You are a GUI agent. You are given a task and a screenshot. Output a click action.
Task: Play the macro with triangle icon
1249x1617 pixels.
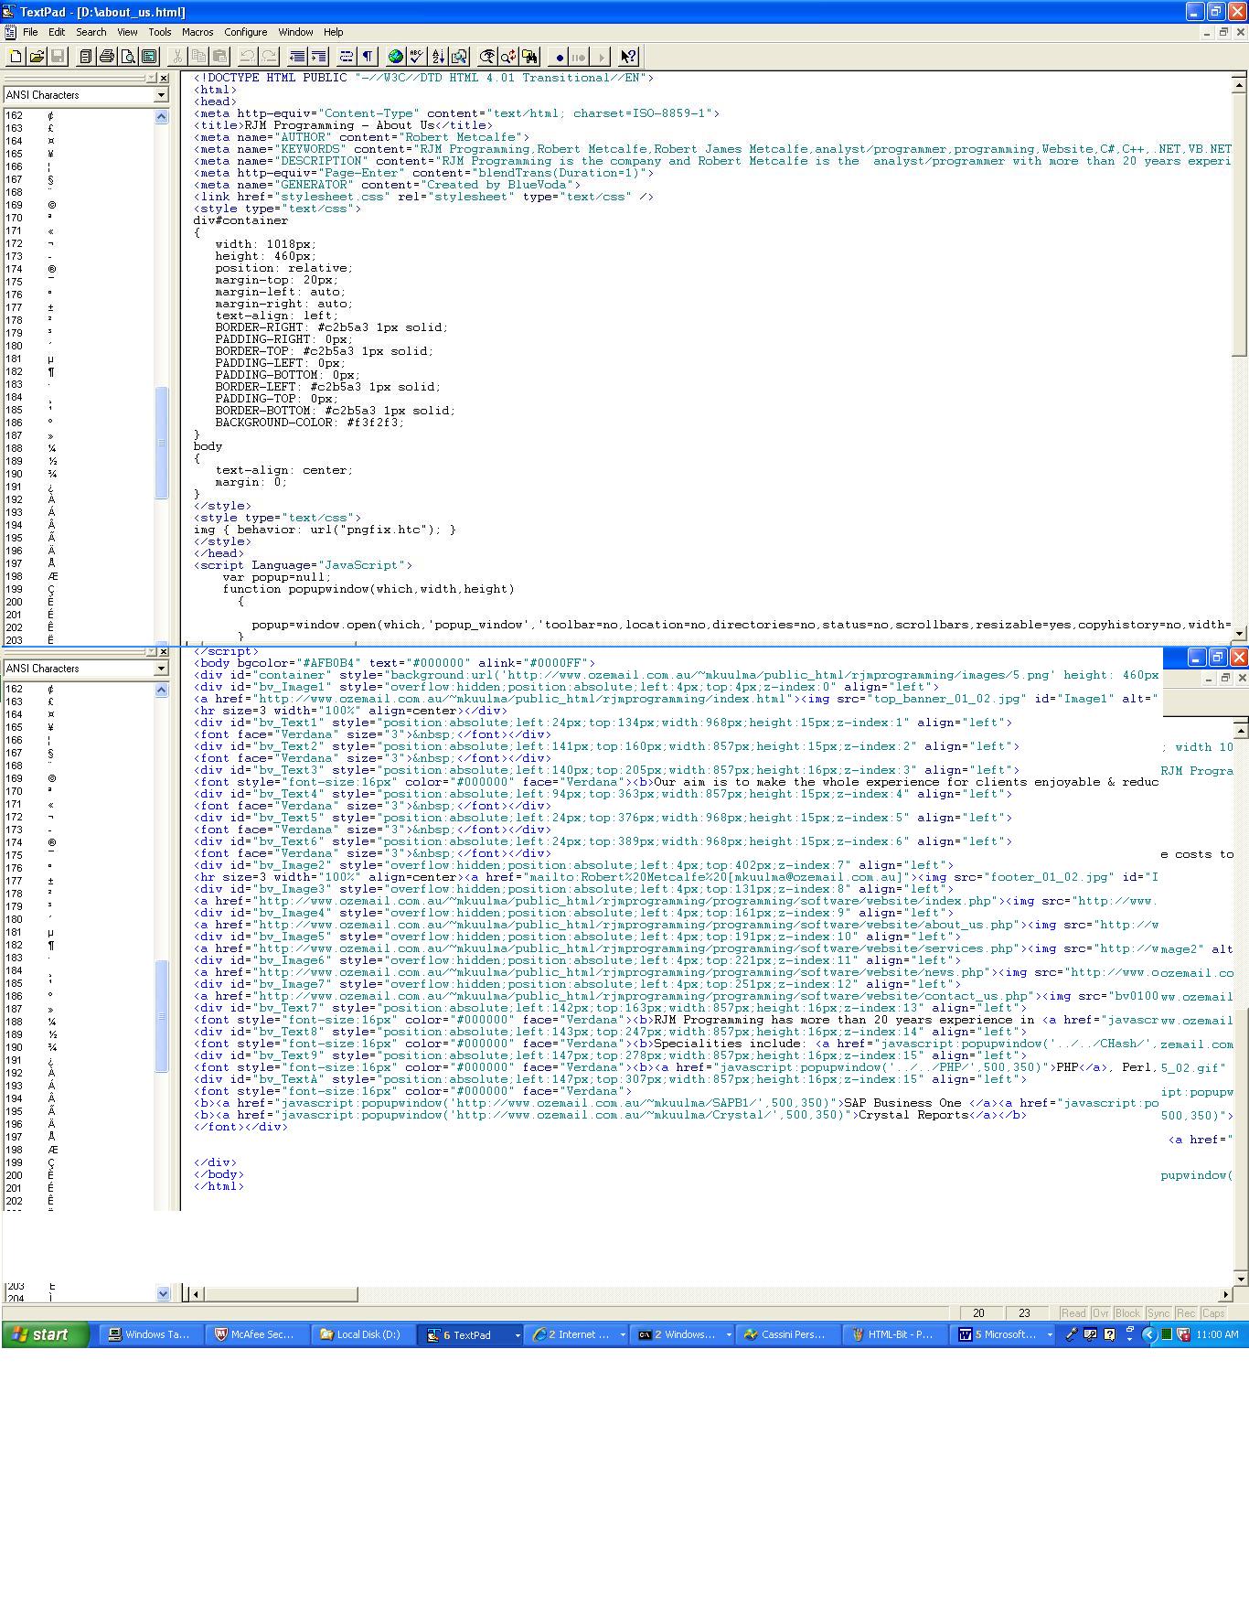[601, 57]
